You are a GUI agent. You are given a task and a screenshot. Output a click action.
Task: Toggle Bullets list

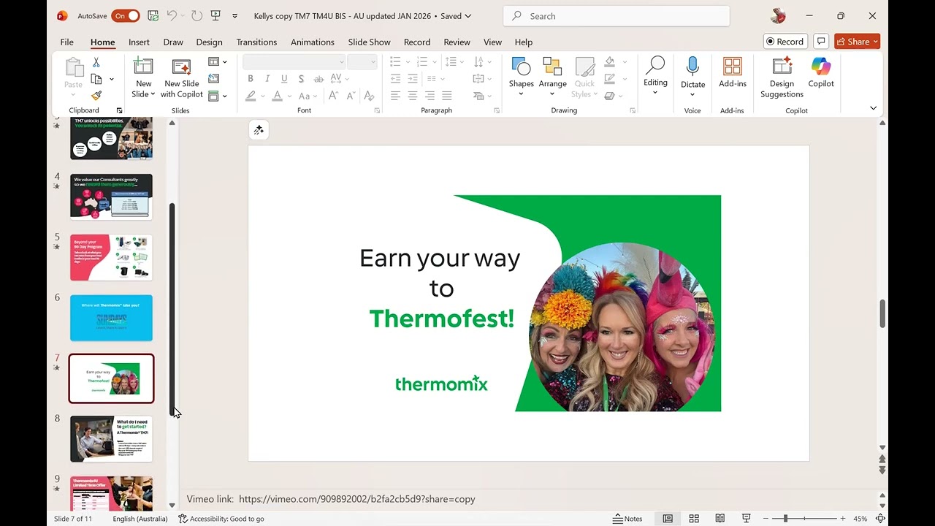[395, 62]
